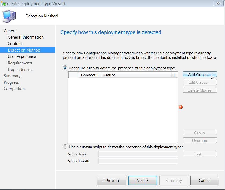The height and width of the screenshot is (190, 225).
Task: Click the disabled Edit Clause button
Action: coord(200,82)
